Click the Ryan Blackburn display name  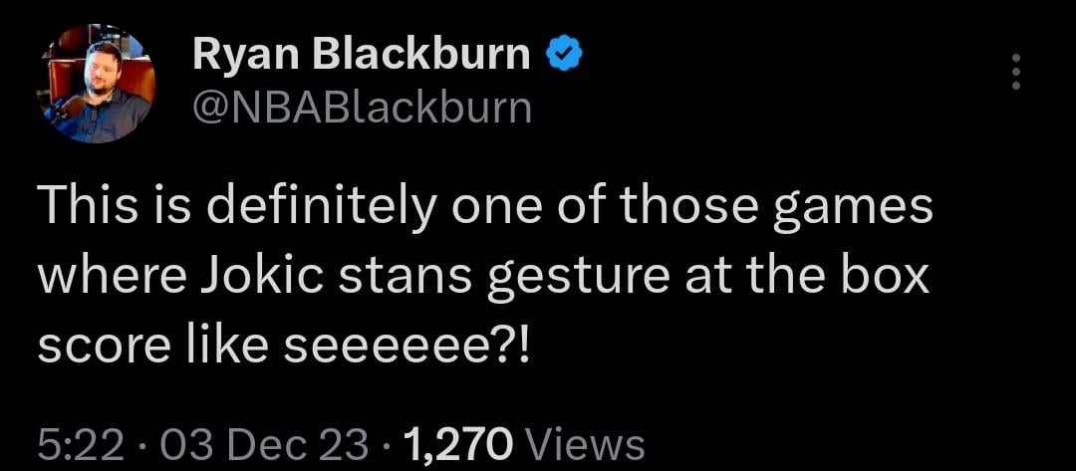click(361, 56)
